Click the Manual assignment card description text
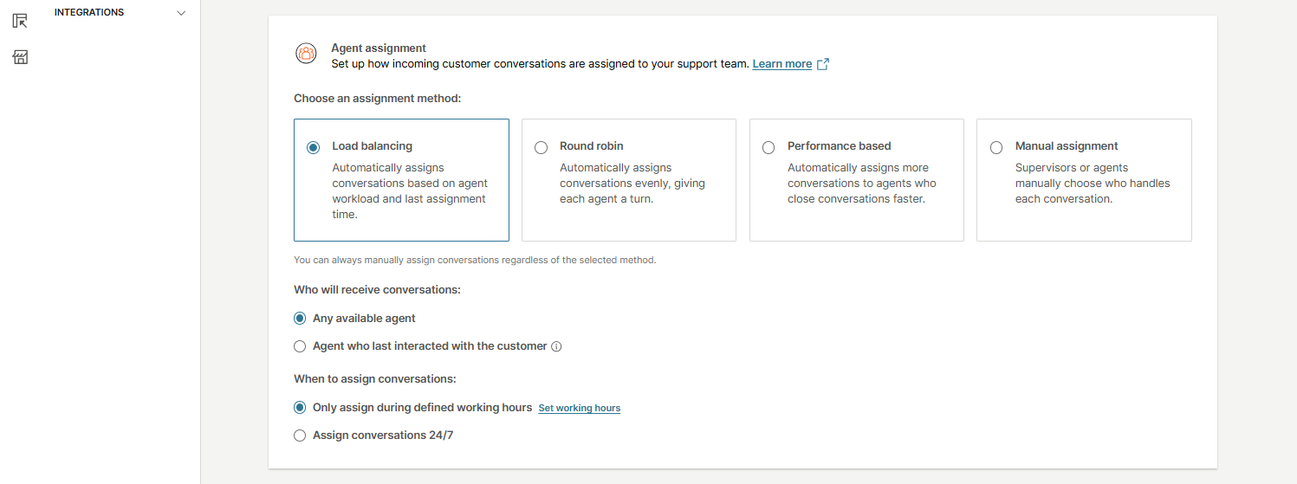This screenshot has width=1297, height=484. (1092, 184)
